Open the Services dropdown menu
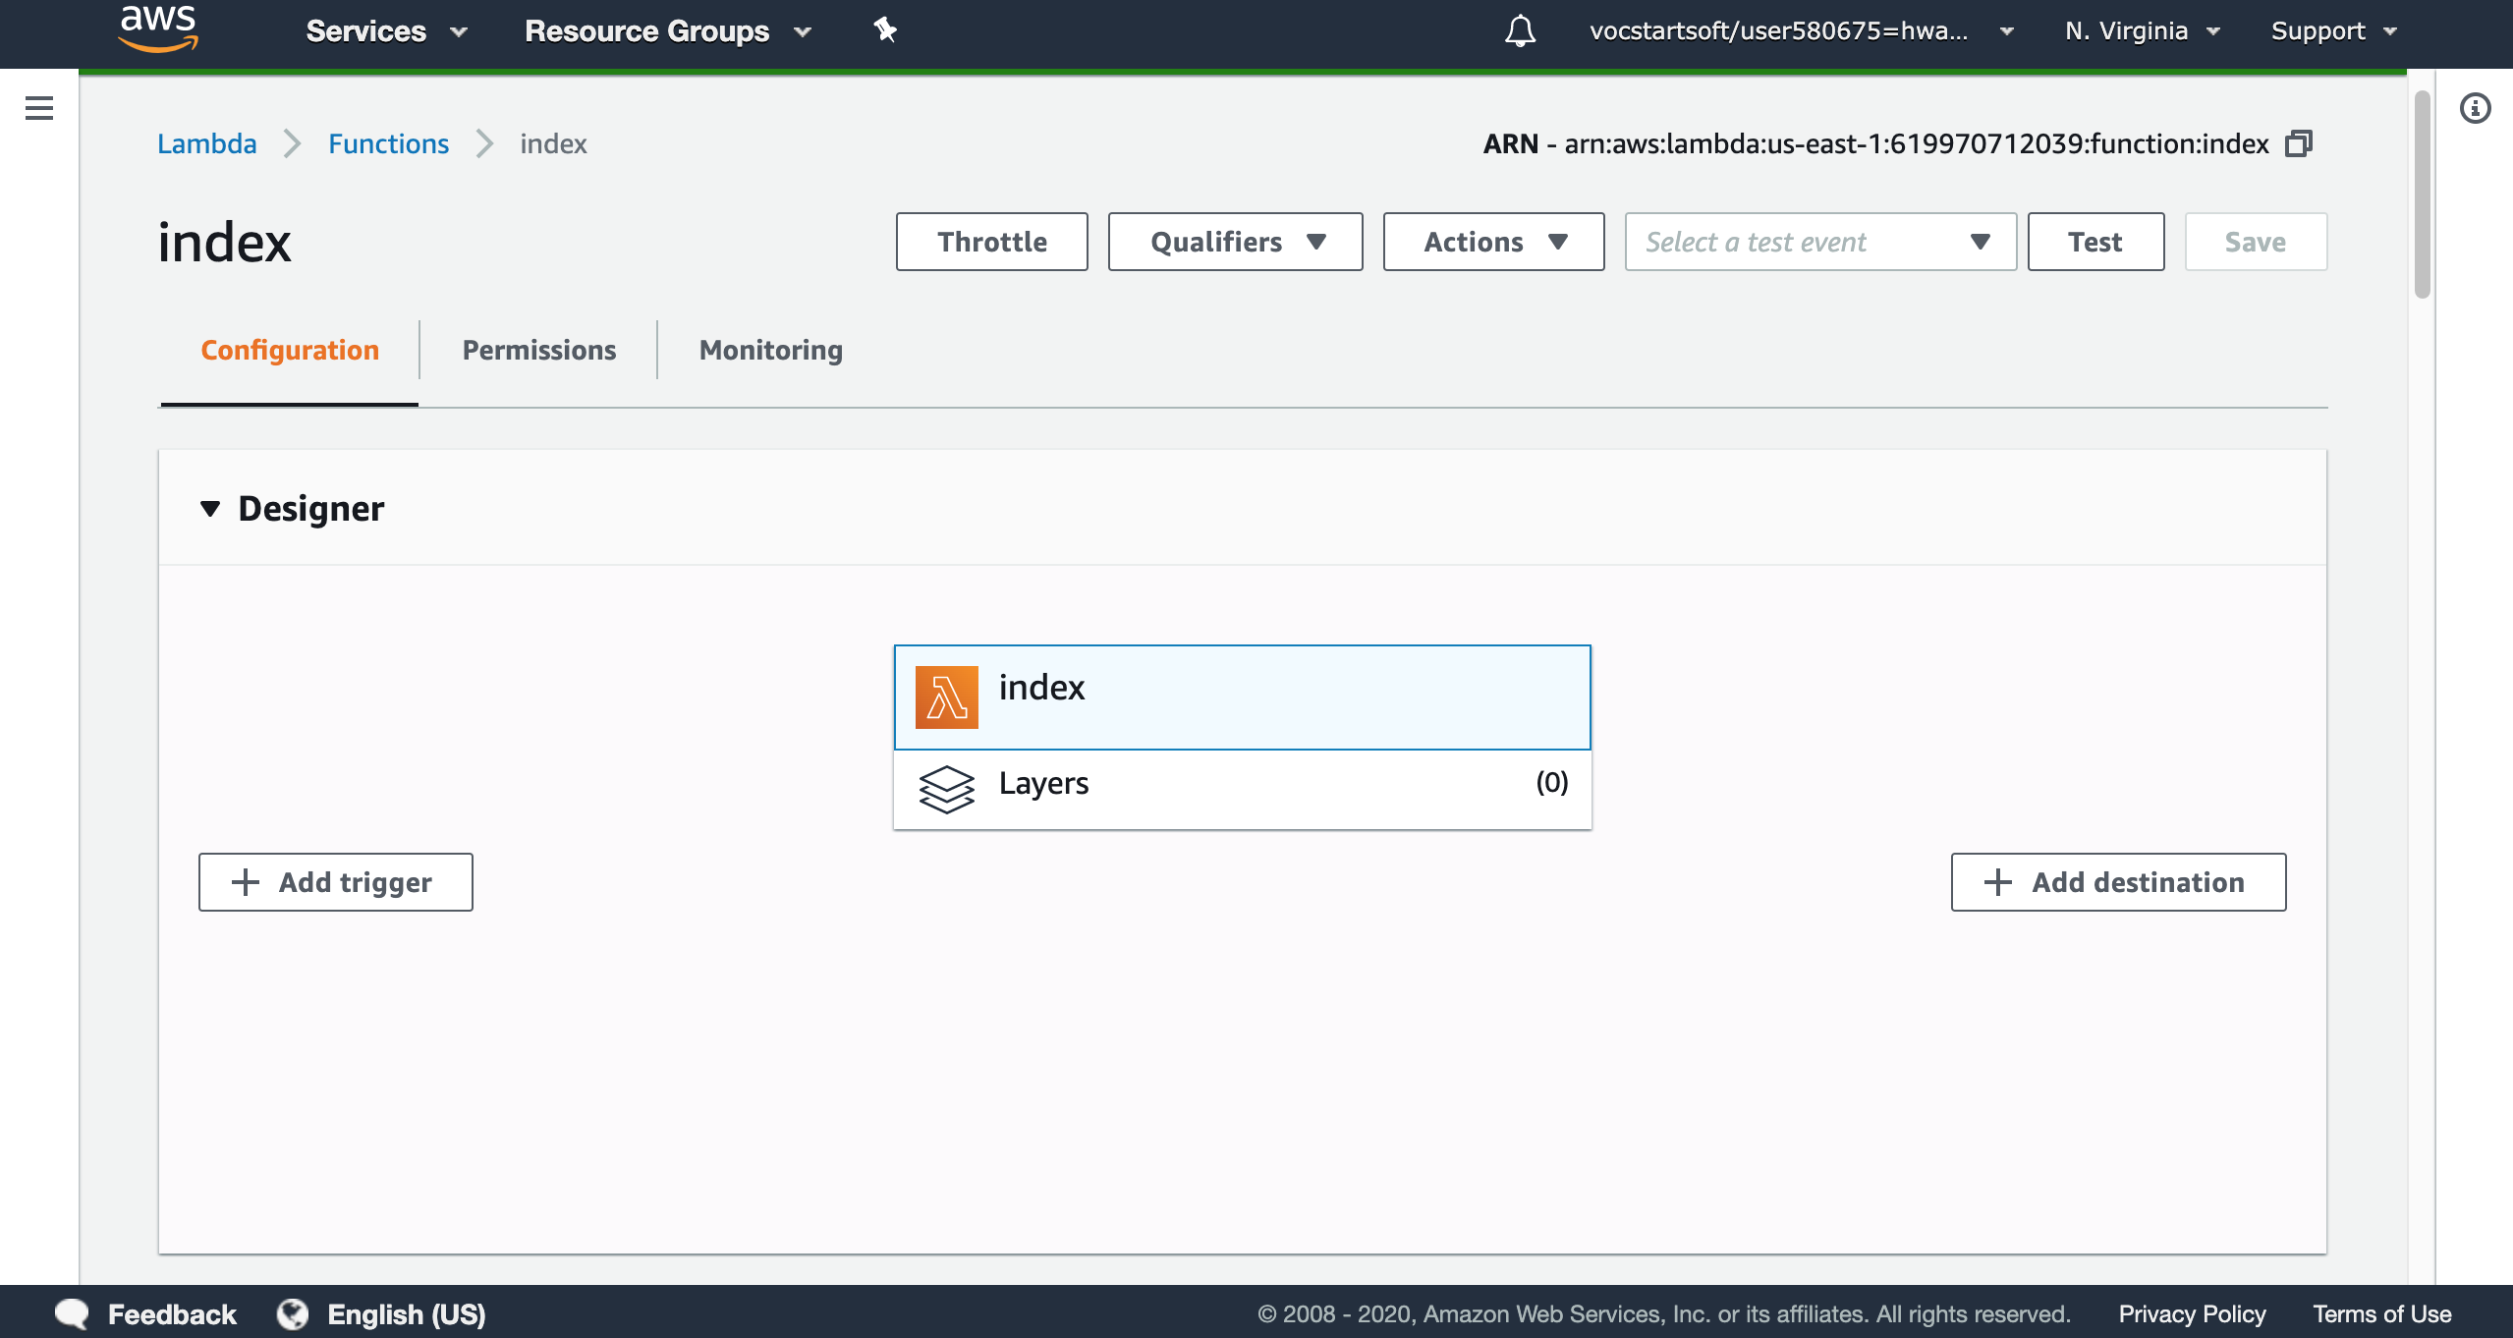The image size is (2513, 1338). point(386,31)
